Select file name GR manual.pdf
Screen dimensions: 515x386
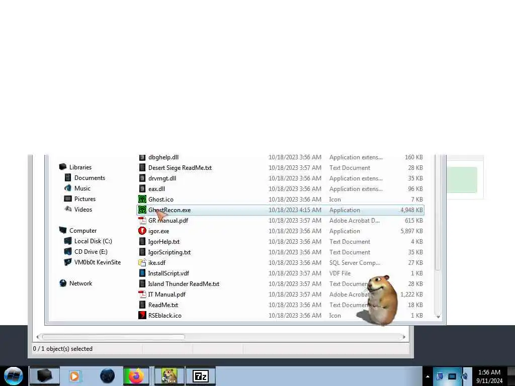tap(168, 220)
